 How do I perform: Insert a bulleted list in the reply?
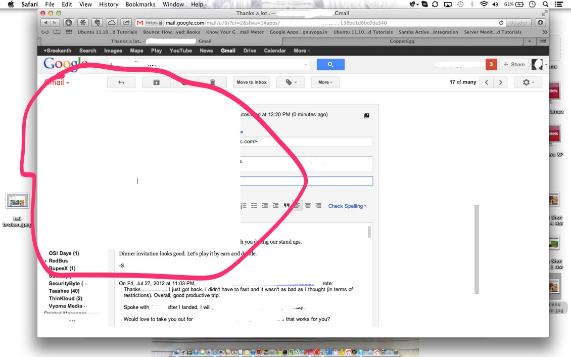[254, 206]
